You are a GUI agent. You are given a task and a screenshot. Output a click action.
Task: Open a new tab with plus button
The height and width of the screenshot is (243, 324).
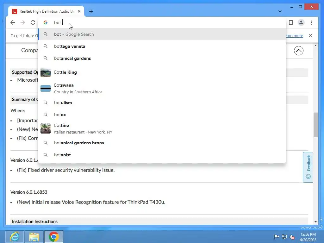pos(91,11)
